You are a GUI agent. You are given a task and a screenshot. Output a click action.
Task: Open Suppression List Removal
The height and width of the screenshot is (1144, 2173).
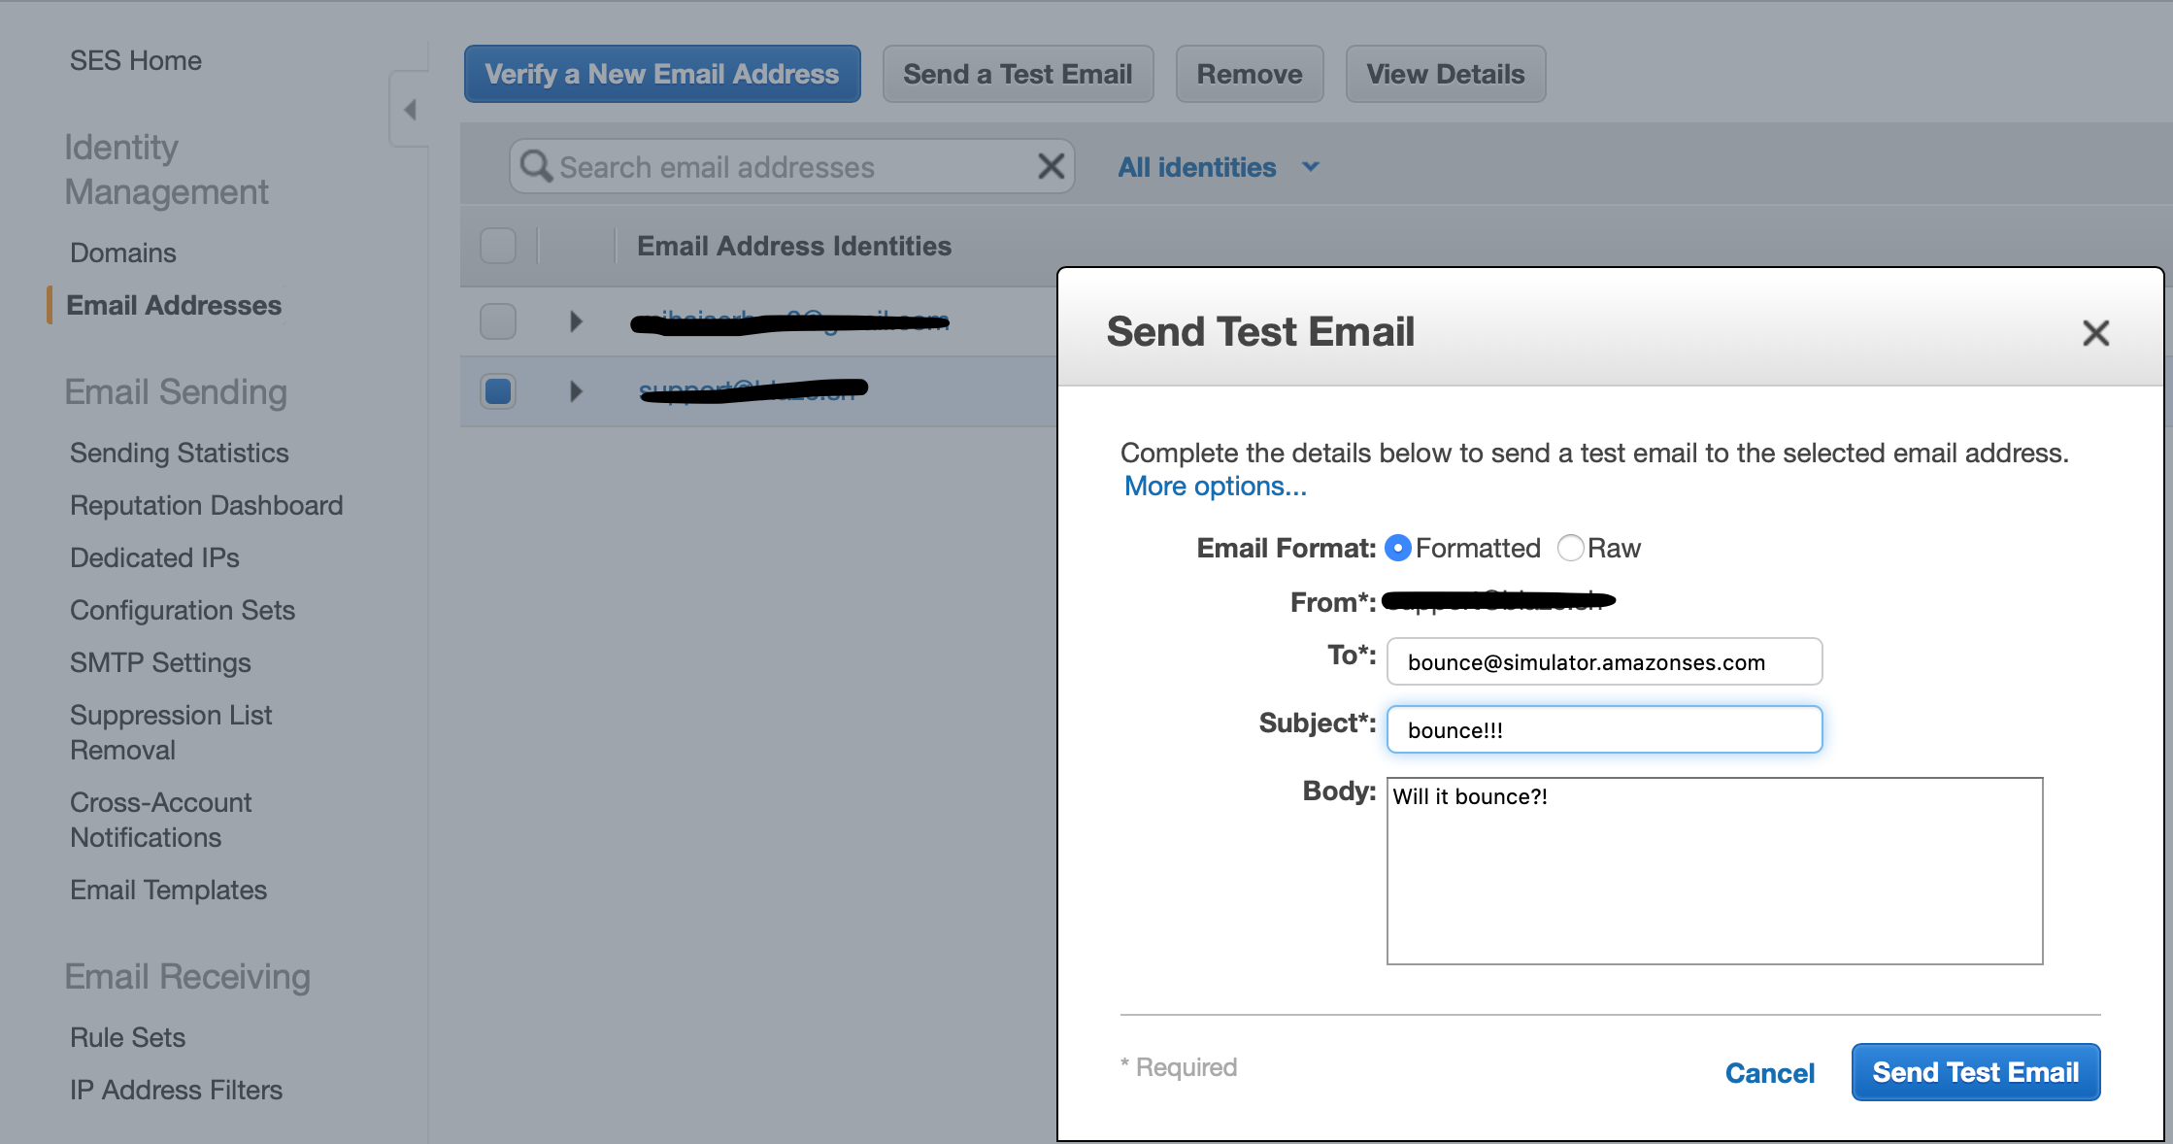(x=171, y=731)
